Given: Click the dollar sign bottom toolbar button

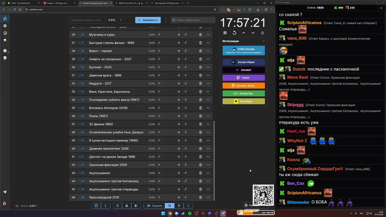Looking at the screenshot, I should (x=105, y=206).
